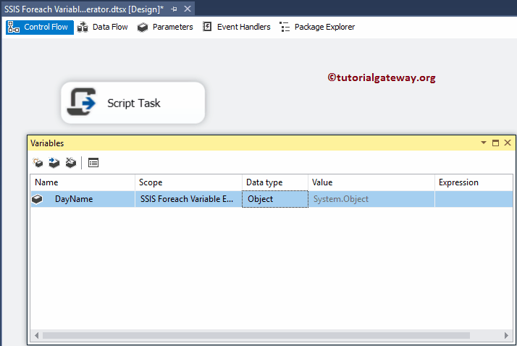Click the Data type column header
517x346 pixels.
(x=275, y=182)
